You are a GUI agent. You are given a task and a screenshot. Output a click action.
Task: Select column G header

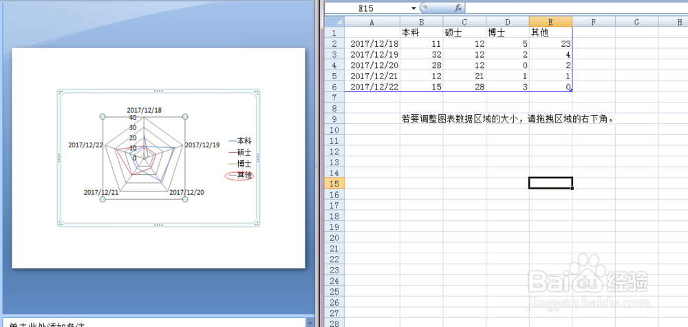tap(636, 22)
